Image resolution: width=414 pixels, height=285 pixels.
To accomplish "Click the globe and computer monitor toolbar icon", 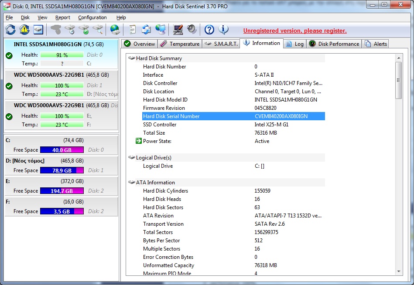I will [x=160, y=30].
